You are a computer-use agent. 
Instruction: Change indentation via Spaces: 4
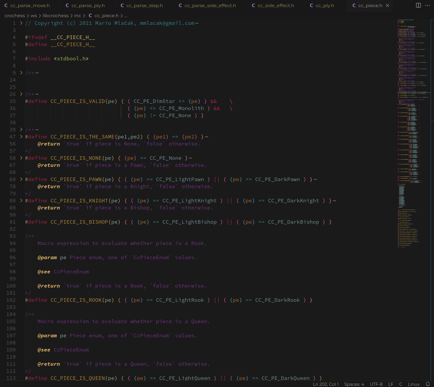(354, 384)
